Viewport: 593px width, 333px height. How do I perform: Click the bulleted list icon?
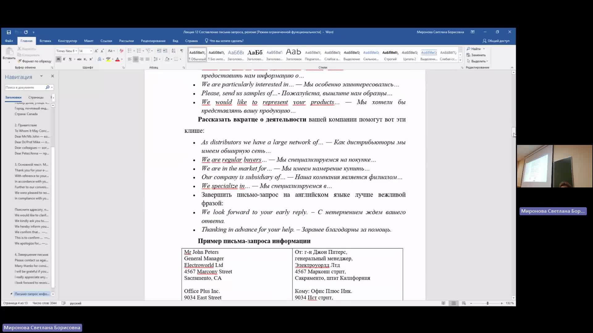coord(130,51)
